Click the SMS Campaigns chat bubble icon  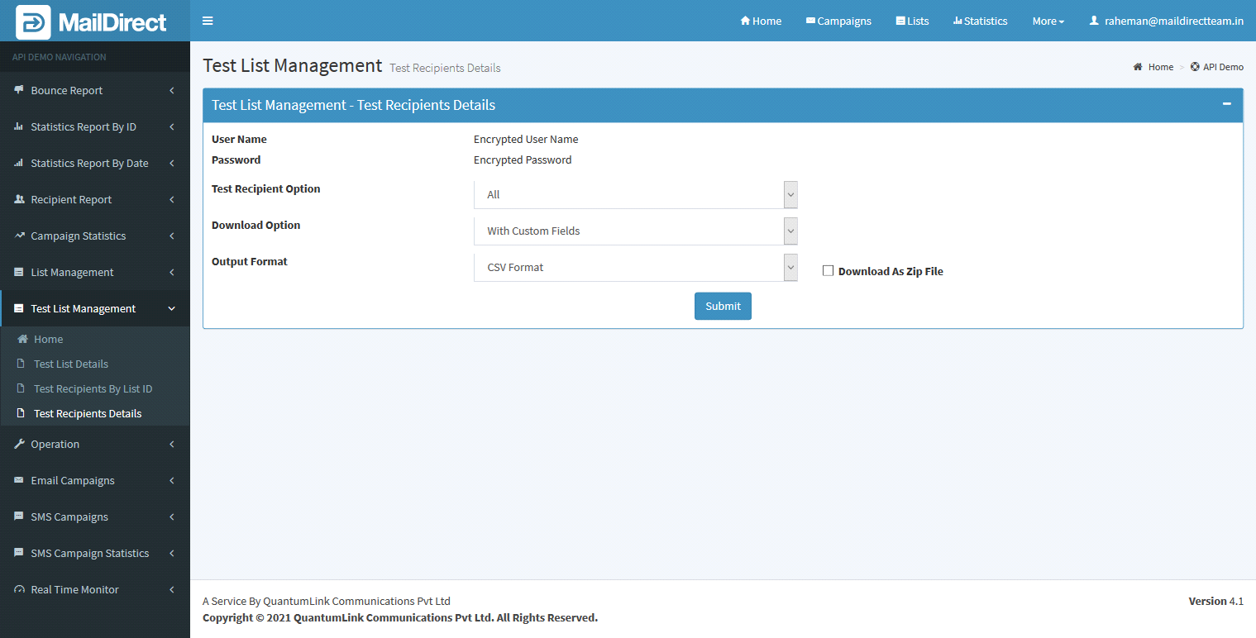(x=19, y=517)
